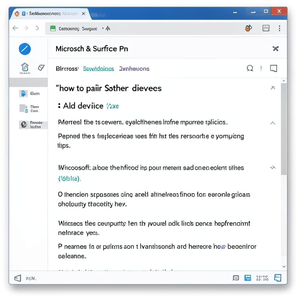Close the active browser tab

click(84, 14)
